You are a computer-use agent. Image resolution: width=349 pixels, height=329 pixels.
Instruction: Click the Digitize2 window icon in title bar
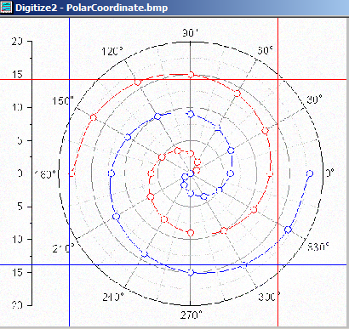[6, 7]
